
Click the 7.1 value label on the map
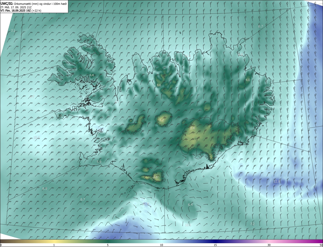[13, 31]
